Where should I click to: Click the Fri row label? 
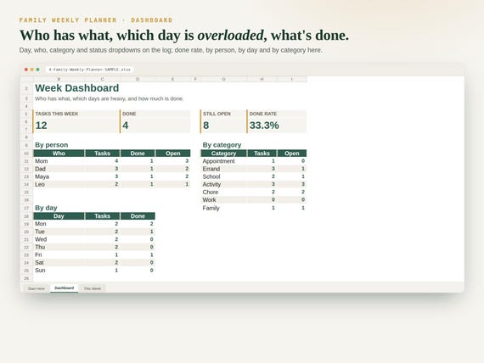38,254
